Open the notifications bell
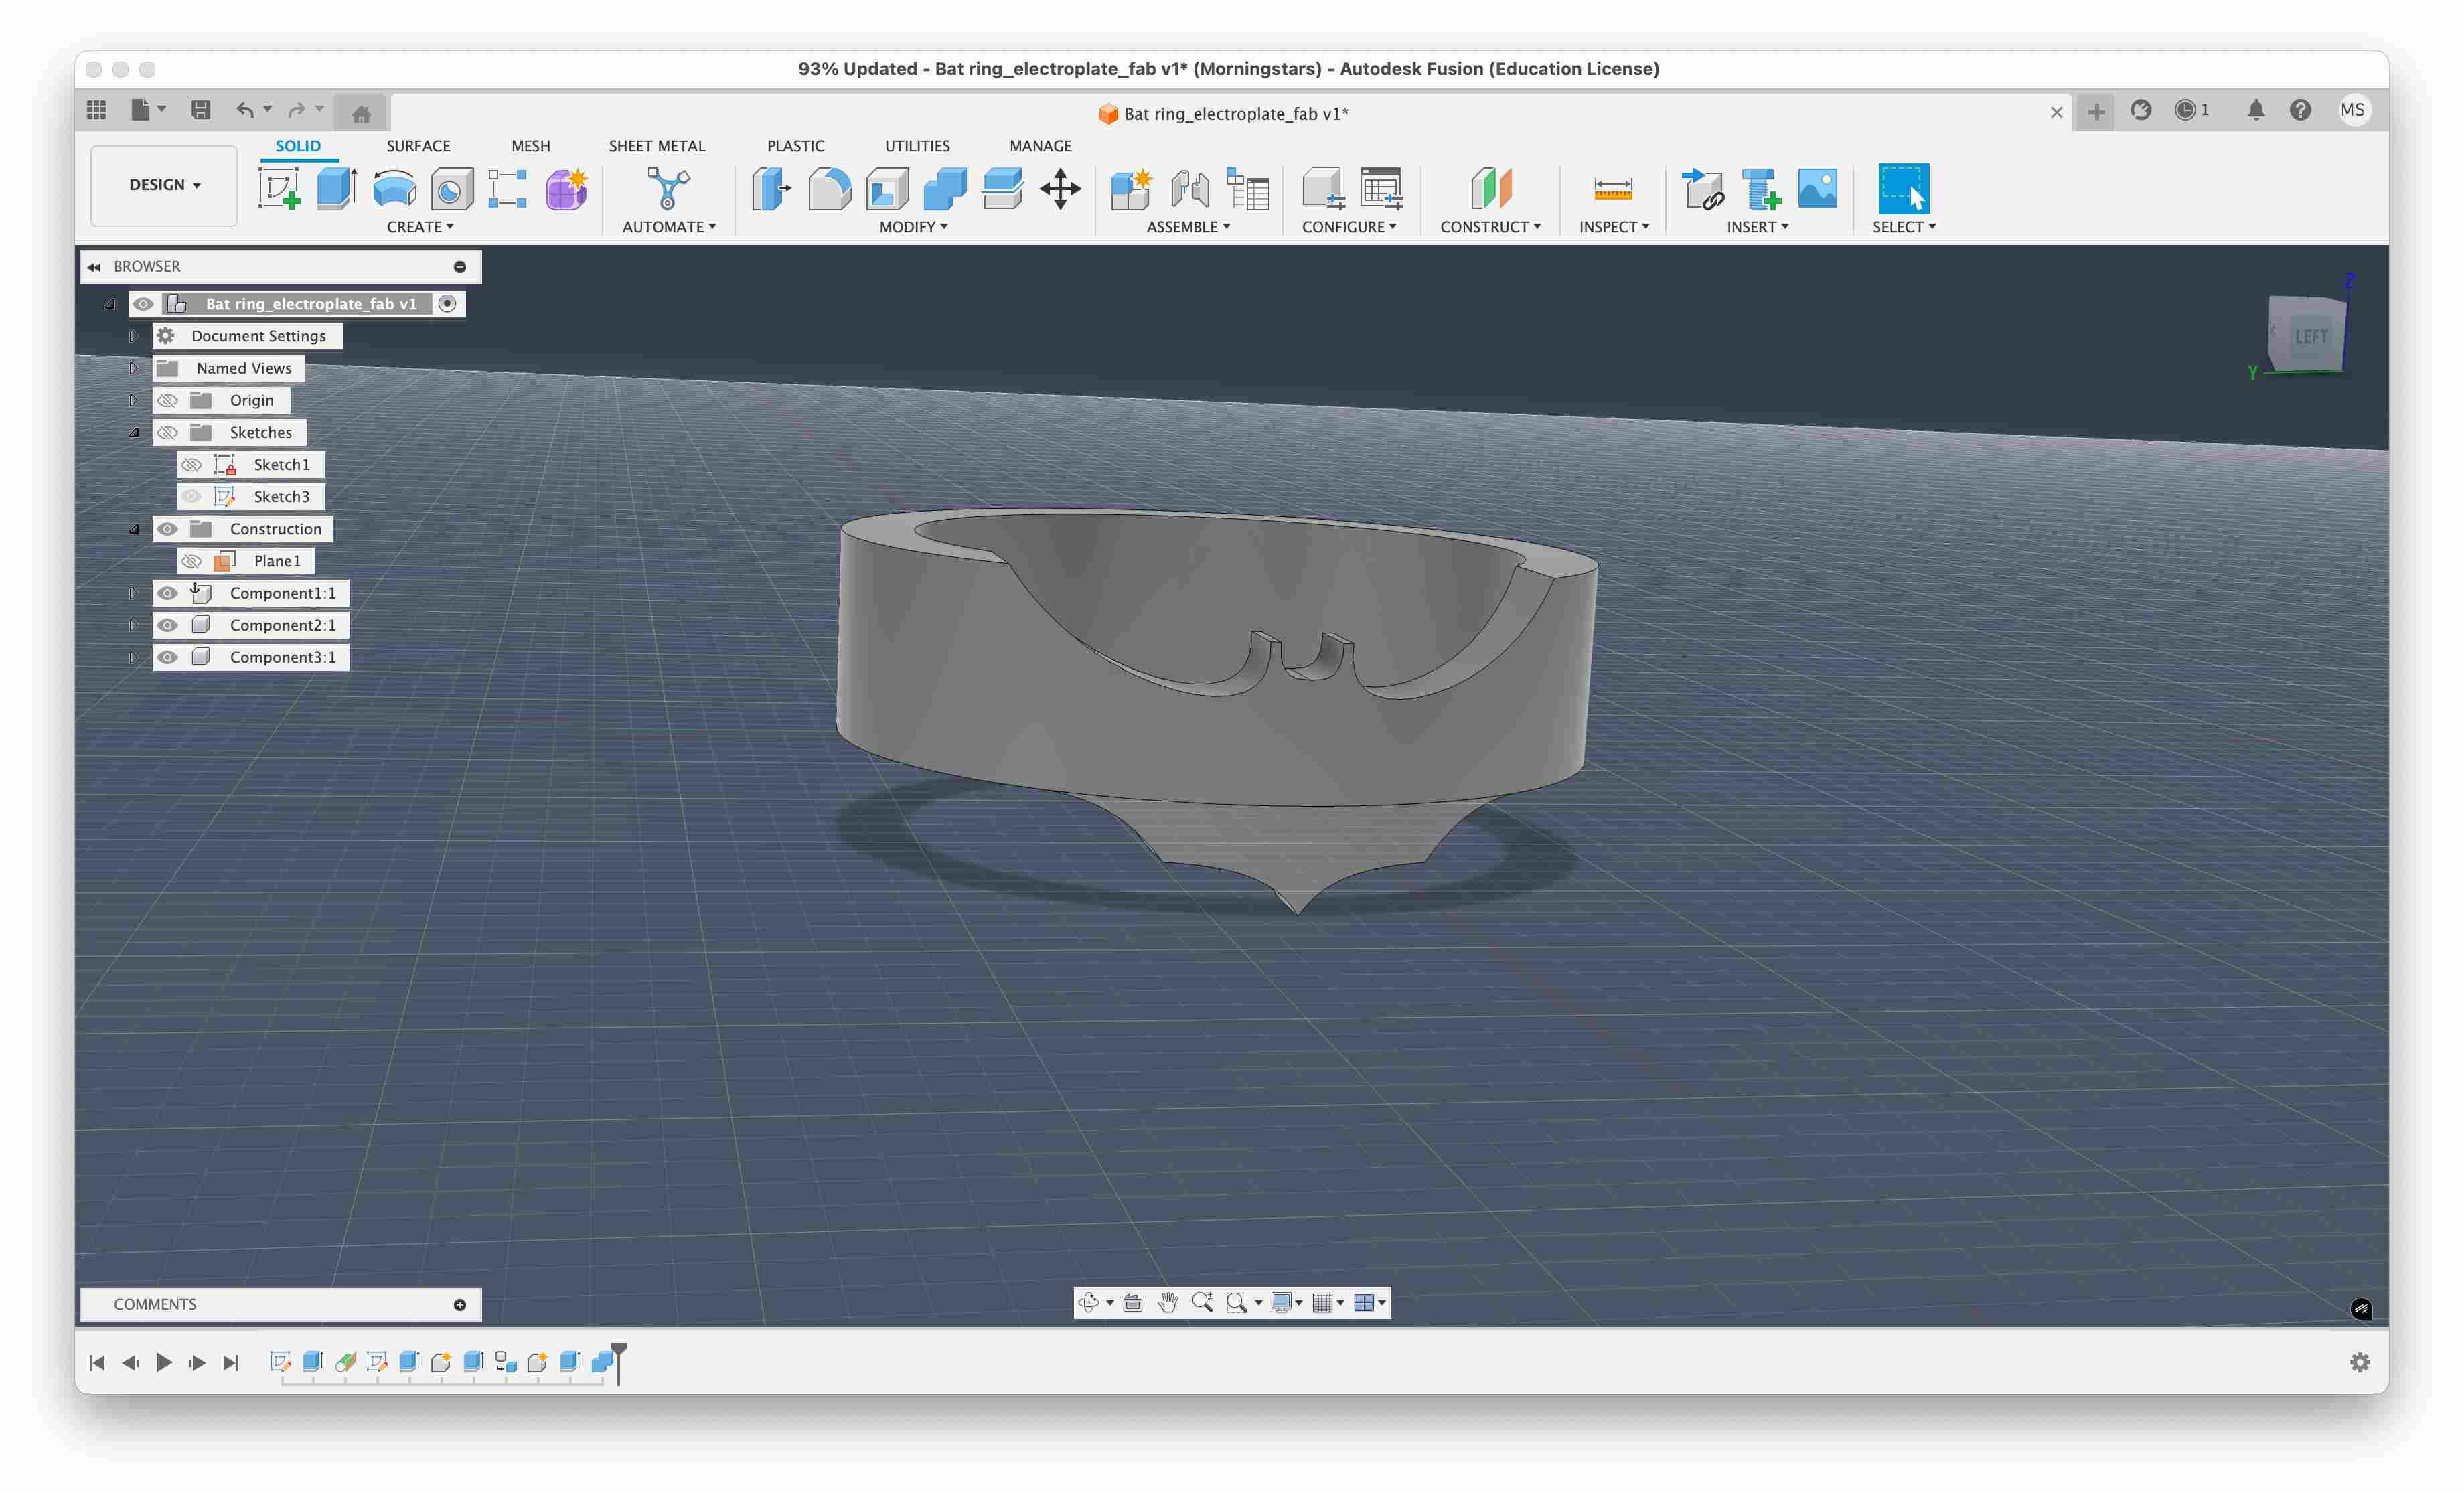The width and height of the screenshot is (2464, 1493). (2255, 110)
